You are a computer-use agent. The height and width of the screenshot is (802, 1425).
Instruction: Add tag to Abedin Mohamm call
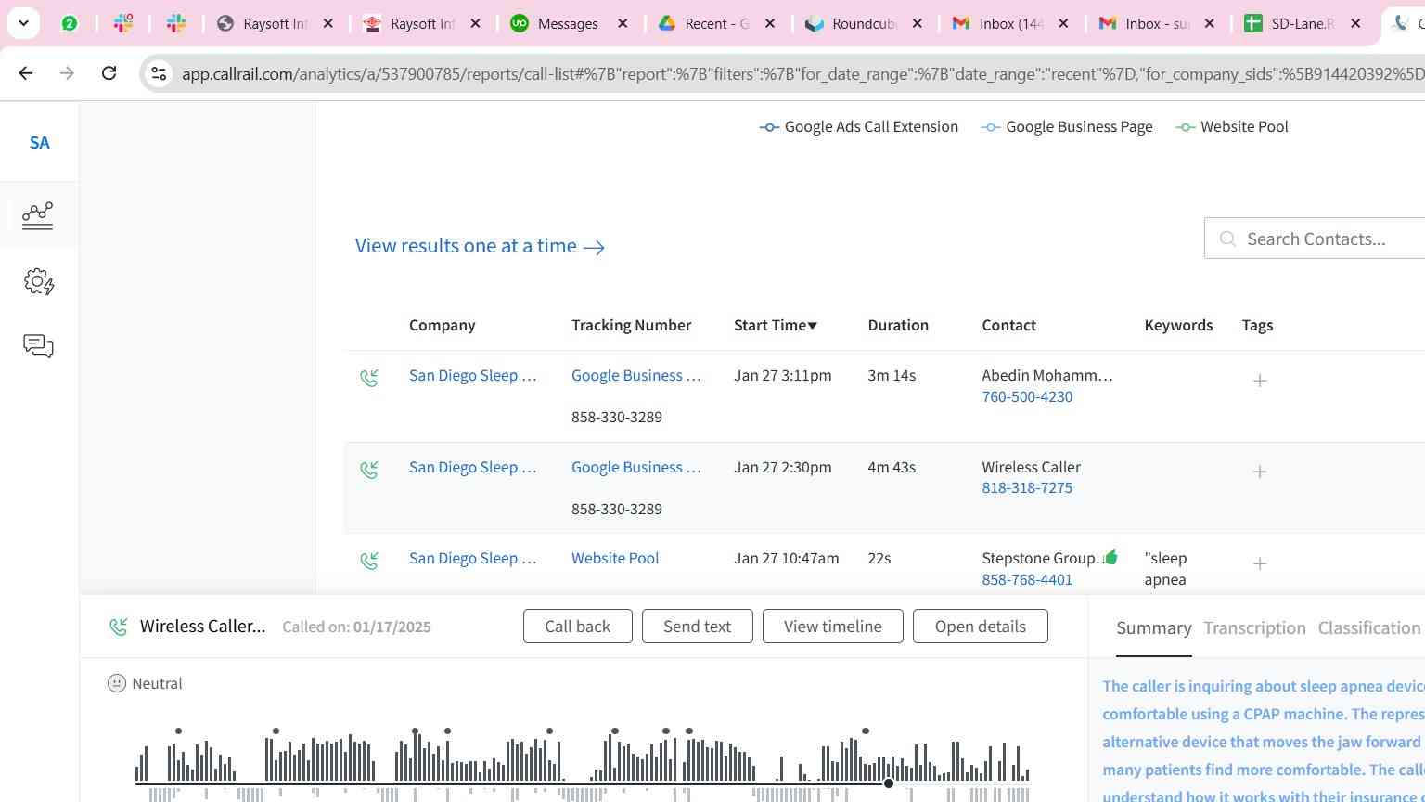click(1260, 381)
